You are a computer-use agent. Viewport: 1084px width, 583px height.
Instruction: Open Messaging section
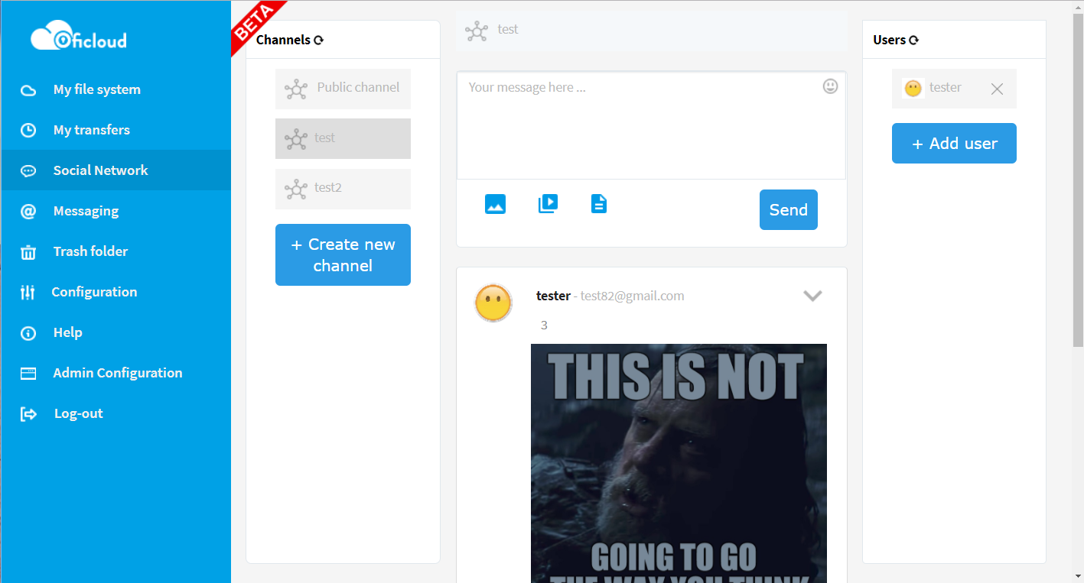(116, 211)
